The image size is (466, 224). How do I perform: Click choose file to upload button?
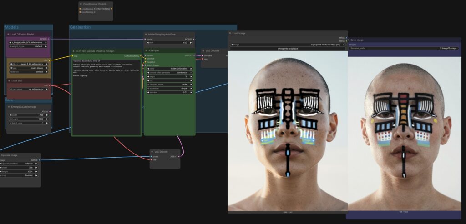click(x=288, y=49)
